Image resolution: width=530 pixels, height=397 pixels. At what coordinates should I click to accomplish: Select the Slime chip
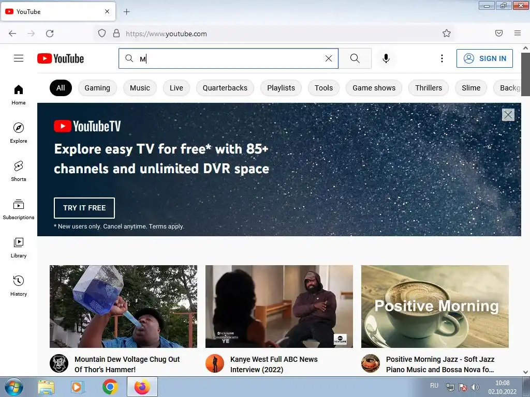[x=471, y=88]
